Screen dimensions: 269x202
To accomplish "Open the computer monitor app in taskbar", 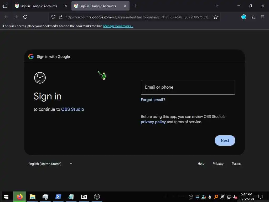I will [45, 197].
